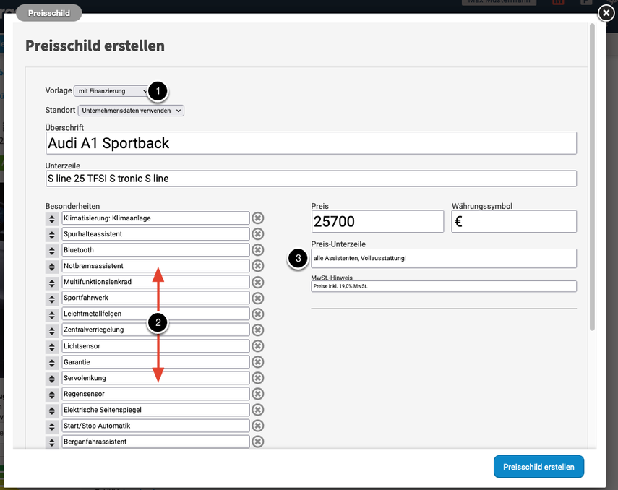
Task: Click the MwSt.-Hinweis input field
Action: (444, 286)
